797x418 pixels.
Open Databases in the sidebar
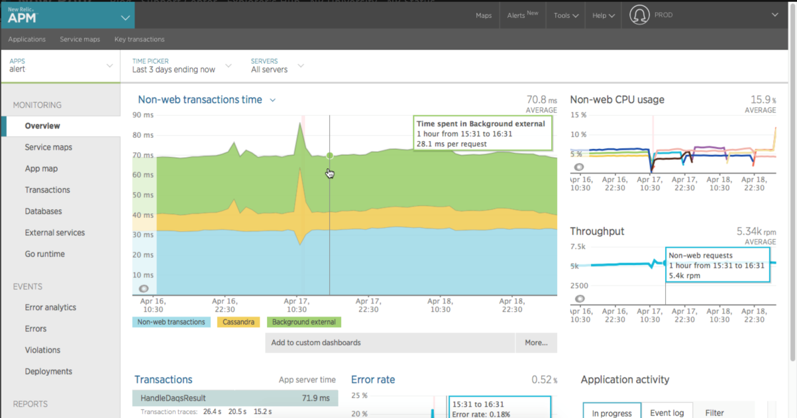click(x=43, y=211)
